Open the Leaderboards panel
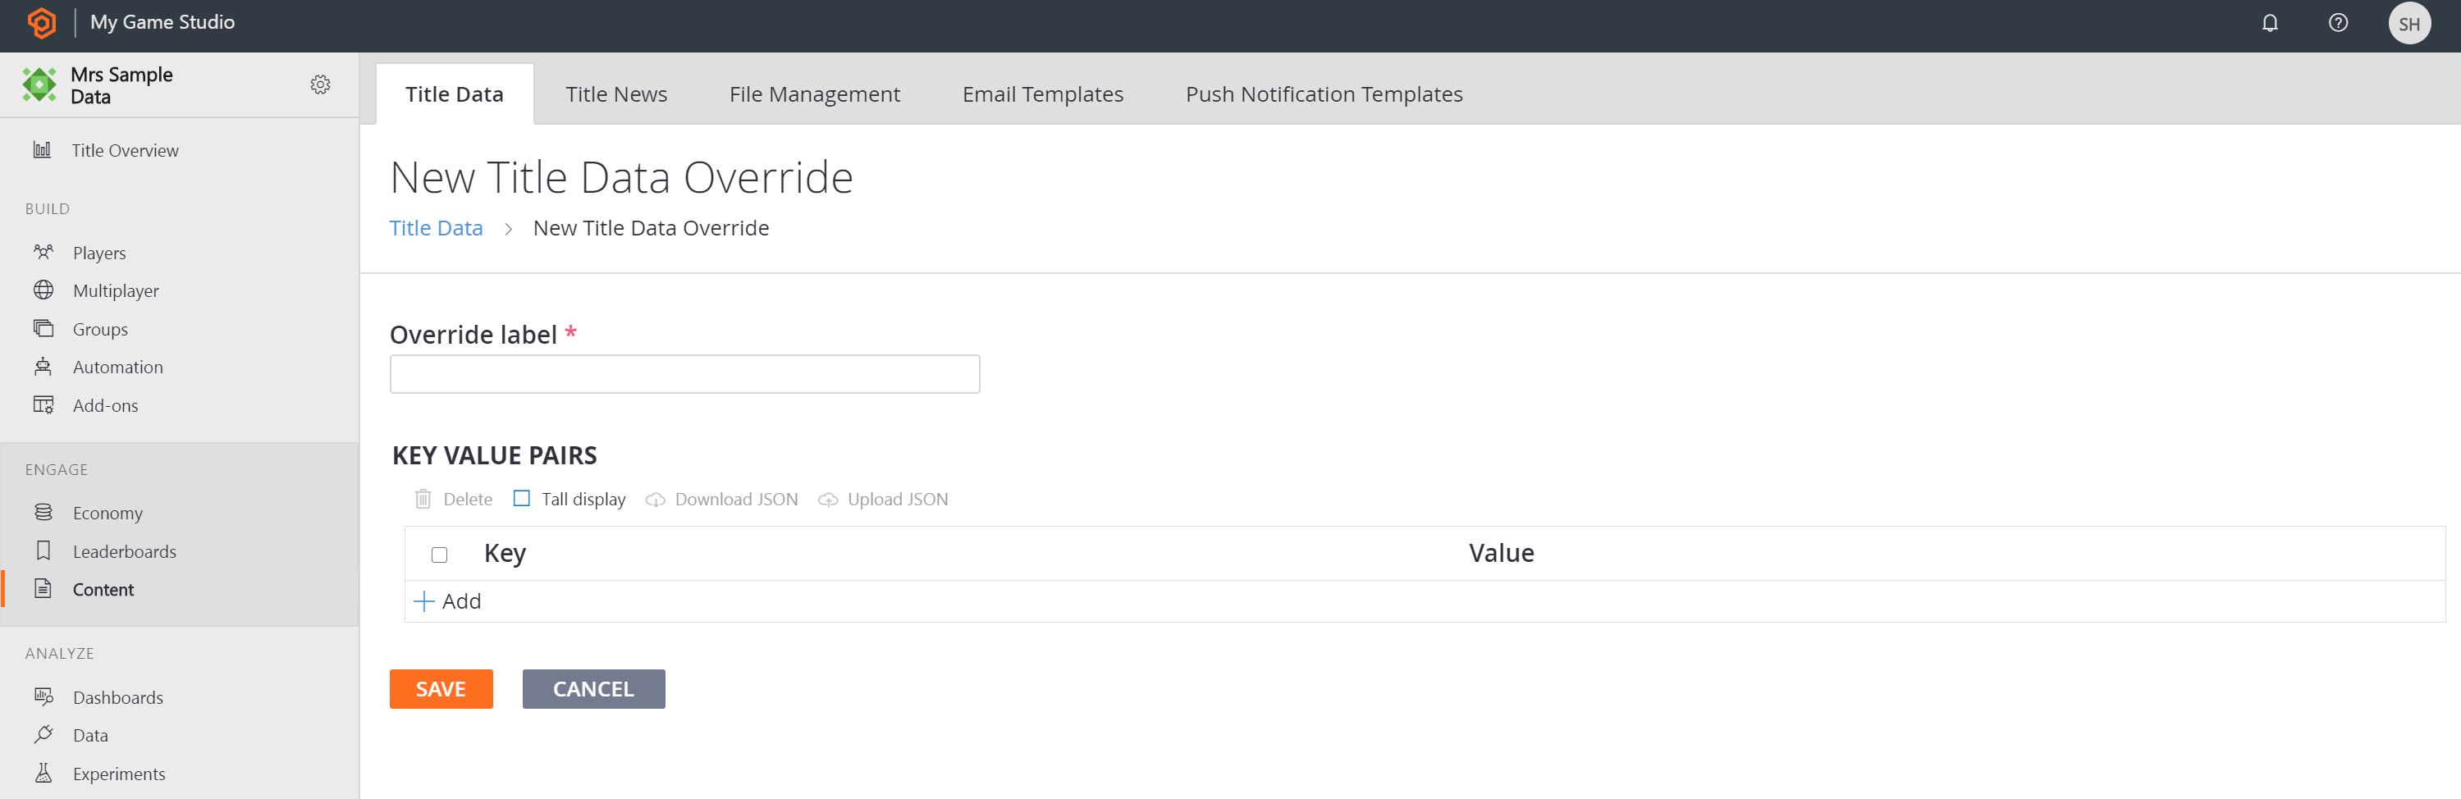This screenshot has width=2461, height=799. click(x=124, y=550)
